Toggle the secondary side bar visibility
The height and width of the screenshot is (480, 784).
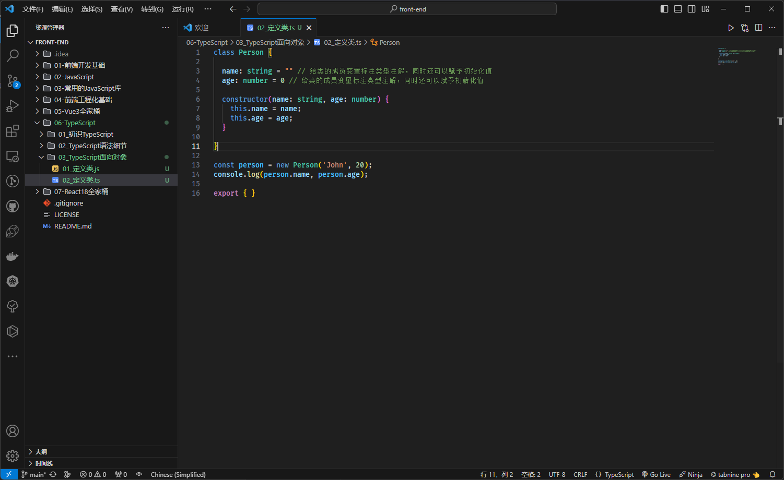click(692, 9)
